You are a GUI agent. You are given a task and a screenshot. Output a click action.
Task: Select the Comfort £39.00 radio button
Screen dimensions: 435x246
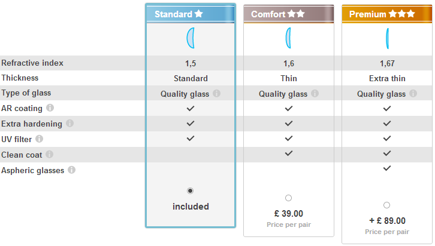[289, 198]
